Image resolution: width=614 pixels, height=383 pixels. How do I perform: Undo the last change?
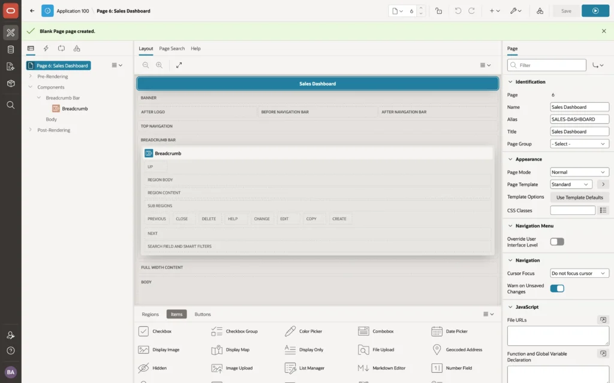coord(458,11)
